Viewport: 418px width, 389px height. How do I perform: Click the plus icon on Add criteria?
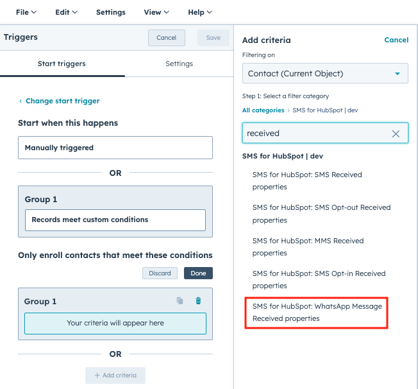97,376
